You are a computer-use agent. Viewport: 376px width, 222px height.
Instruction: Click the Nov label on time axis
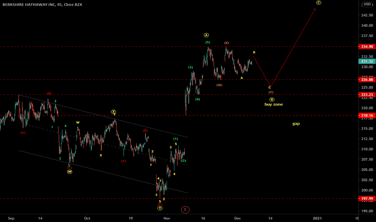point(167,218)
